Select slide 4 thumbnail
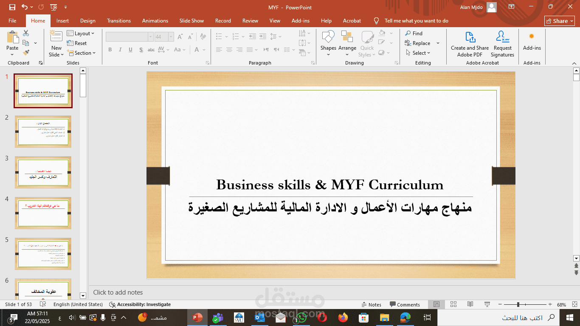 [x=43, y=213]
